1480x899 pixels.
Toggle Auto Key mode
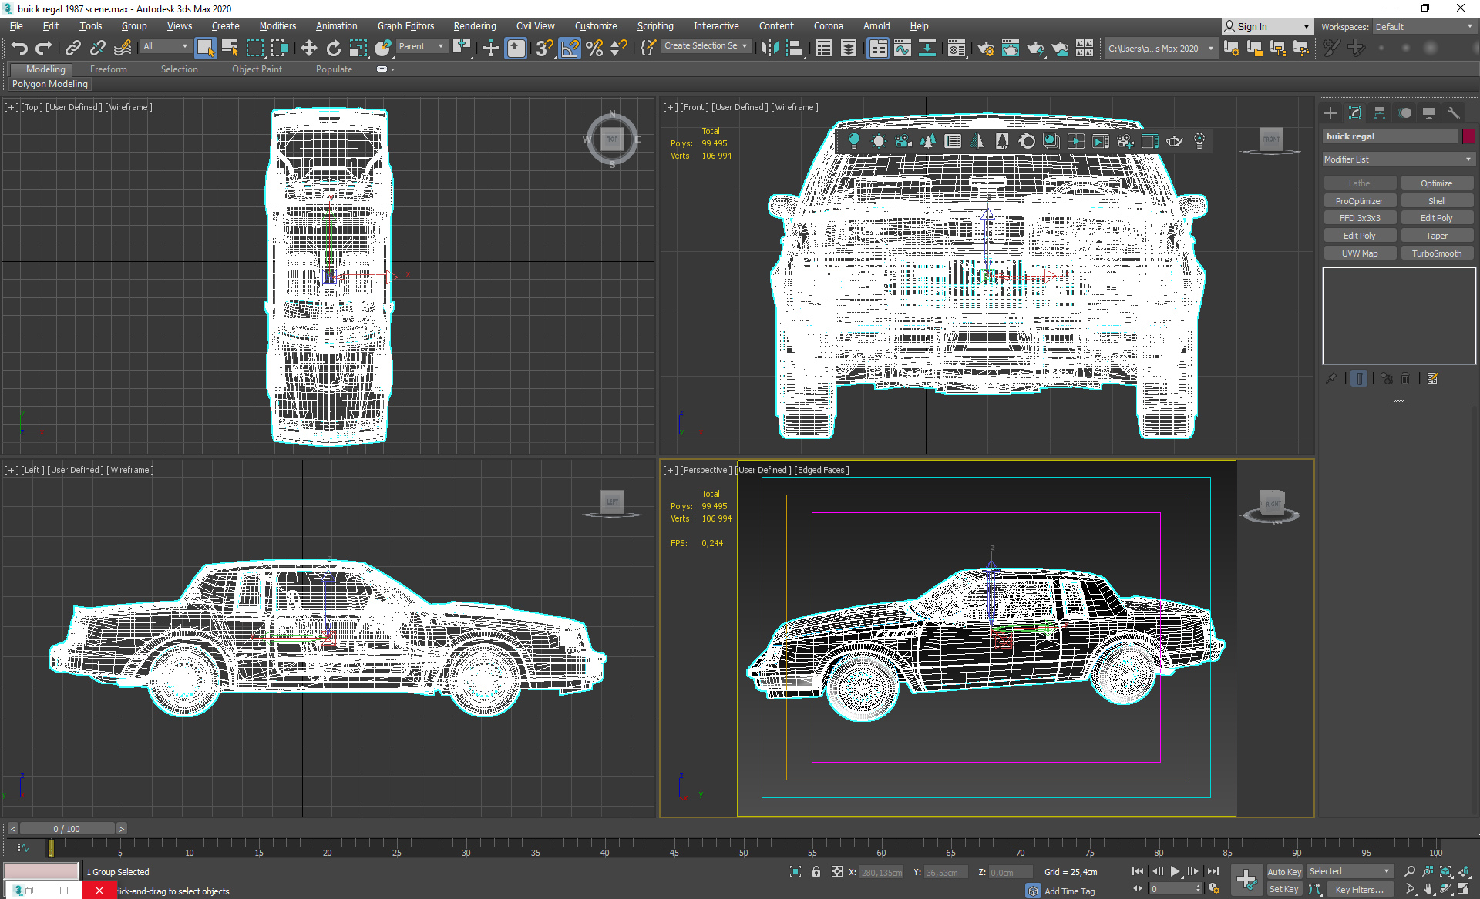click(x=1284, y=871)
